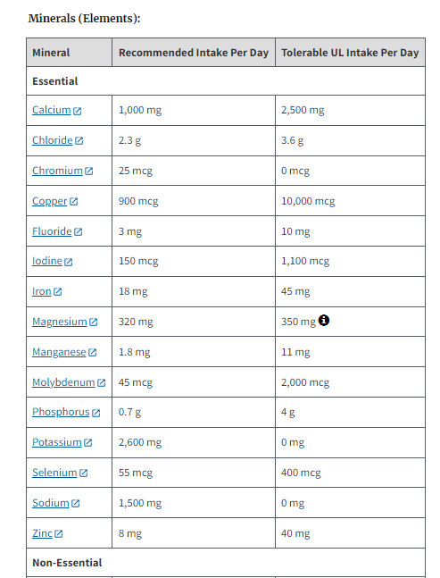Image resolution: width=440 pixels, height=578 pixels.
Task: Click the Non-Essential section row
Action: tap(226, 563)
